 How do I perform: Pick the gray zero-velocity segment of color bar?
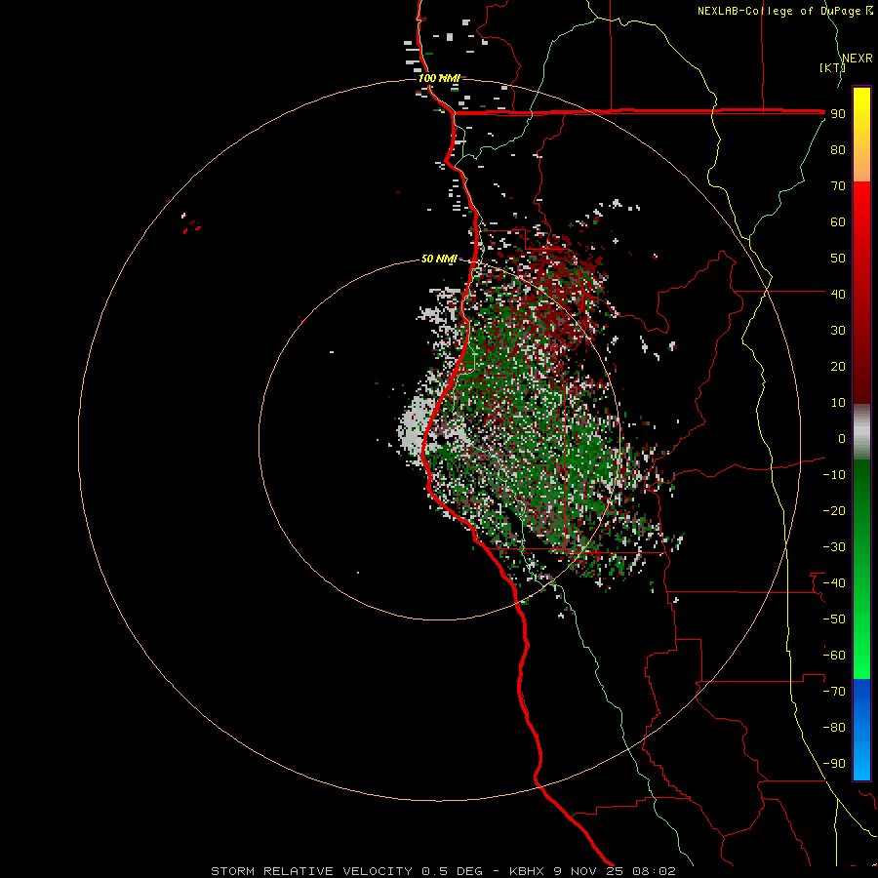[861, 432]
